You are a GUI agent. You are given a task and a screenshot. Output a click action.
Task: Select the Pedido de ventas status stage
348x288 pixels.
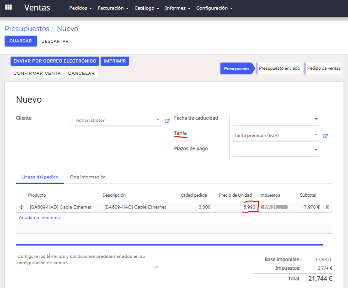coord(324,68)
